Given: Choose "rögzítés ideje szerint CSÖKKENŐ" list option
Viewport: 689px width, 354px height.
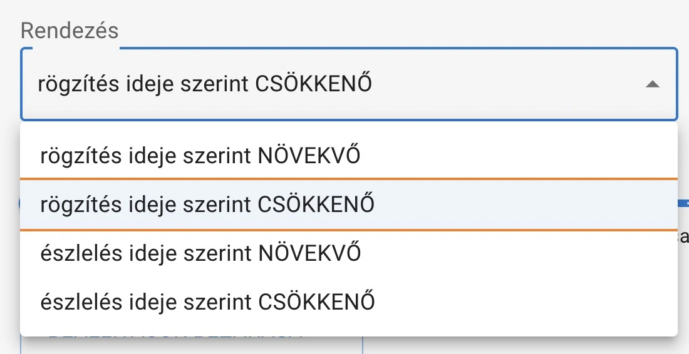Looking at the screenshot, I should coord(207,205).
